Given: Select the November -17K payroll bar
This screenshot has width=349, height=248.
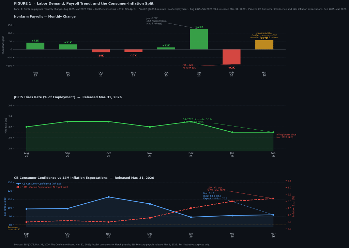Looking at the screenshot, I should pyautogui.click(x=133, y=51).
